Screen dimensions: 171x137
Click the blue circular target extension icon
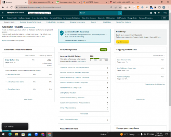click(x=142, y=8)
